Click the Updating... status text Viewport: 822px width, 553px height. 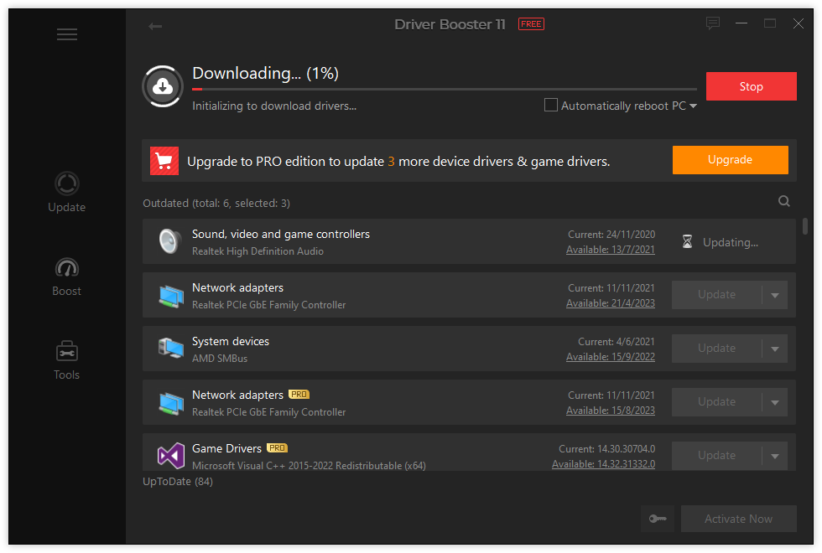coord(731,242)
